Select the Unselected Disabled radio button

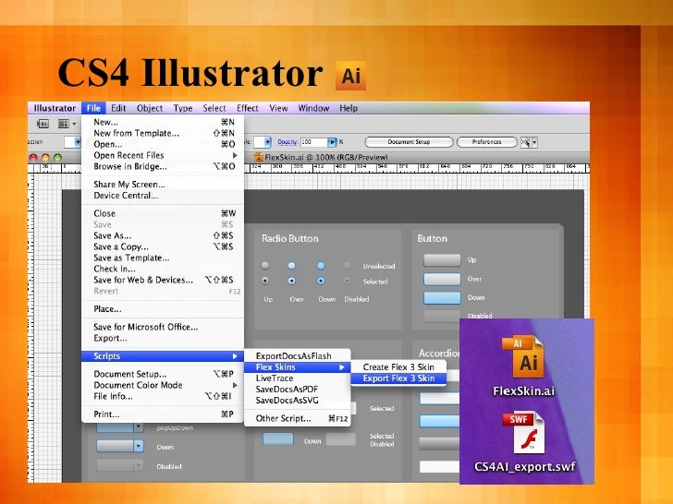(x=348, y=266)
